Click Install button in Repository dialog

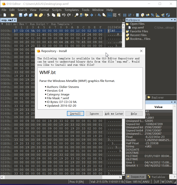[75, 114]
